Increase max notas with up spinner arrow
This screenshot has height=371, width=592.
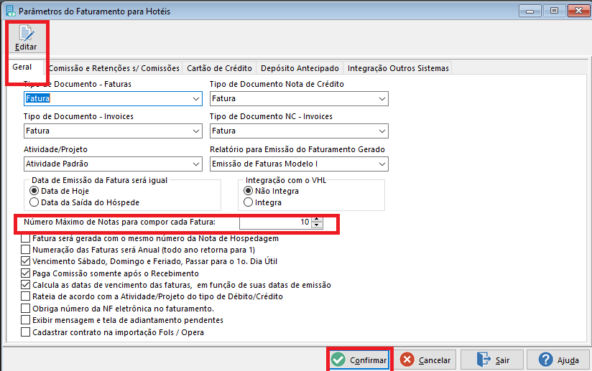point(317,220)
